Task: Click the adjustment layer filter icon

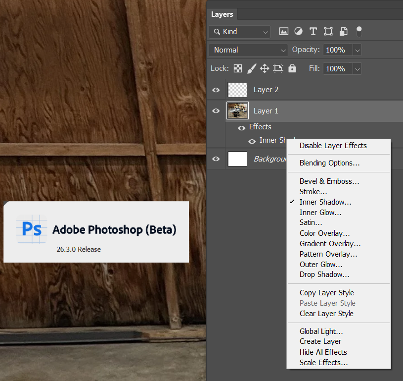Action: click(x=299, y=32)
